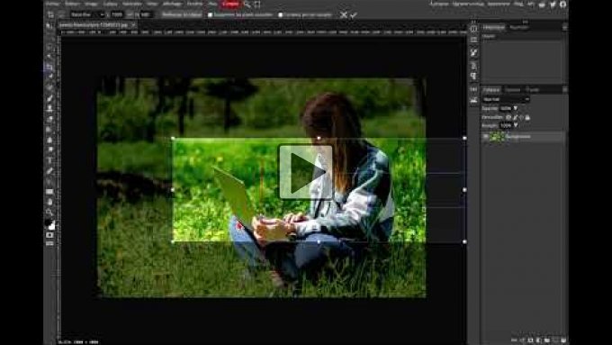Collapse the right side panel arrows
Viewport: 612px width, 345px height.
tap(526, 22)
